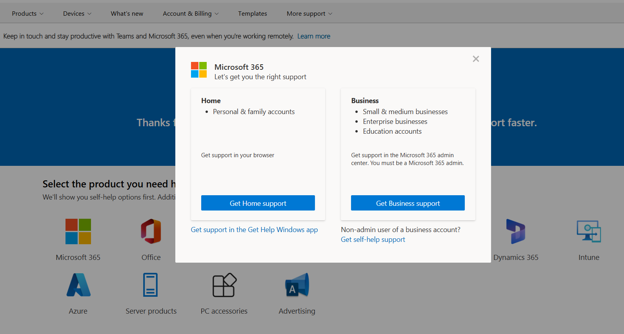Select the Azure product icon
Screen dimensions: 624x334
pyautogui.click(x=78, y=285)
